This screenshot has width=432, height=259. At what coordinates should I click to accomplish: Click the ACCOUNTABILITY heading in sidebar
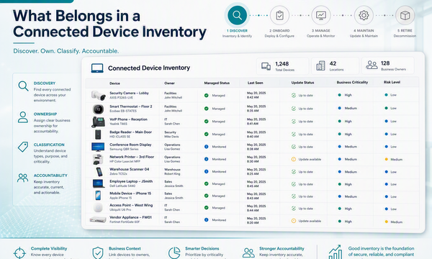pyautogui.click(x=50, y=176)
